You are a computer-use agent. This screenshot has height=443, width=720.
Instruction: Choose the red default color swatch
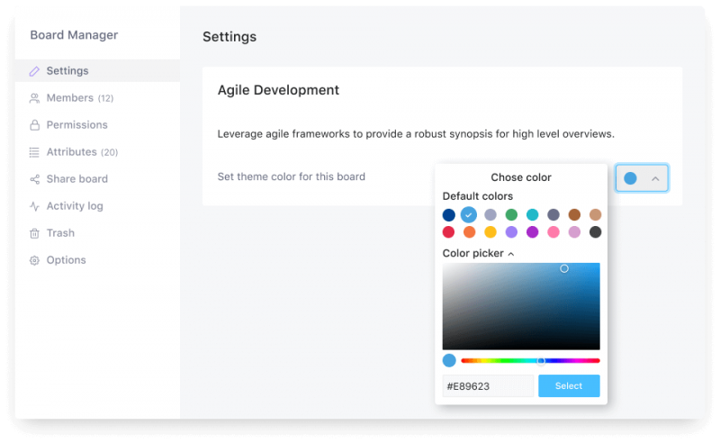coord(448,232)
